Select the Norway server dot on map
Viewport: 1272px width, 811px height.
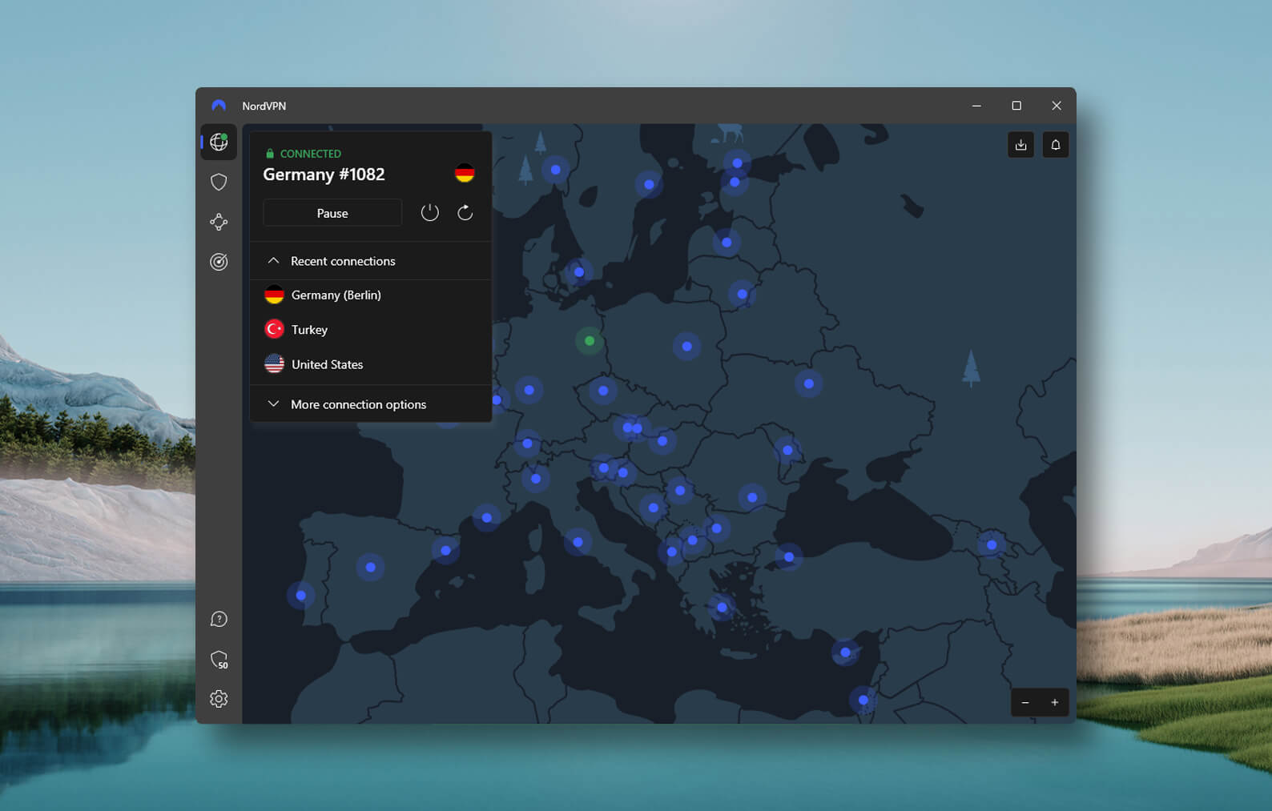click(x=556, y=170)
